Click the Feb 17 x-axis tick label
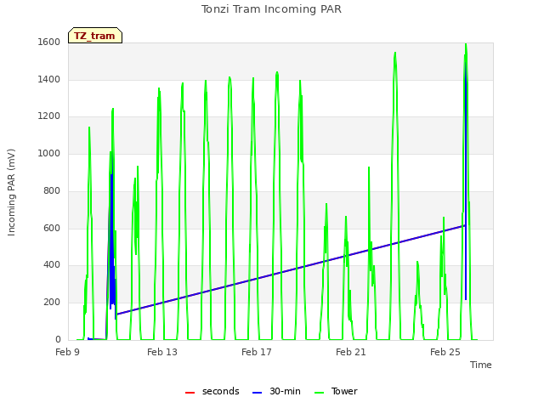The image size is (544, 408). pos(257,352)
